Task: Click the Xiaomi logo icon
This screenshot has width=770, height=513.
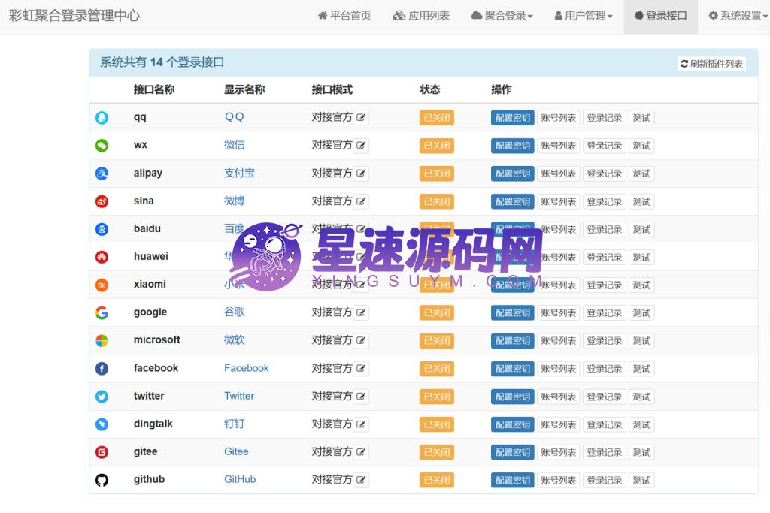Action: pyautogui.click(x=102, y=285)
